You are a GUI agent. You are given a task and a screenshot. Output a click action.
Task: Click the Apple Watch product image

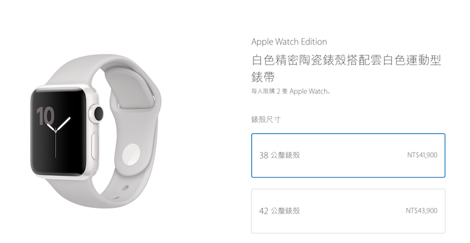[96, 131]
